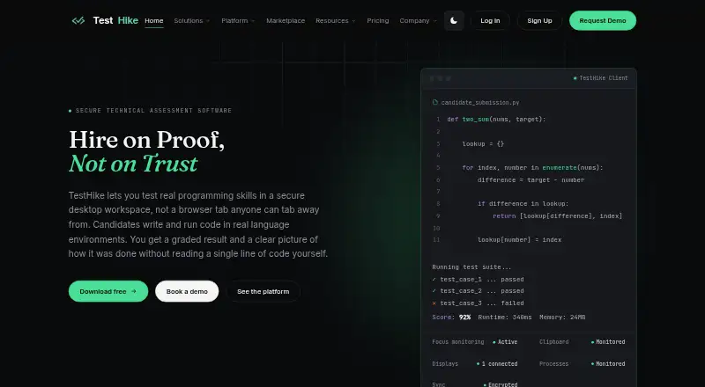The height and width of the screenshot is (387, 705).
Task: Click the Test Hike brand name
Action: coord(115,20)
